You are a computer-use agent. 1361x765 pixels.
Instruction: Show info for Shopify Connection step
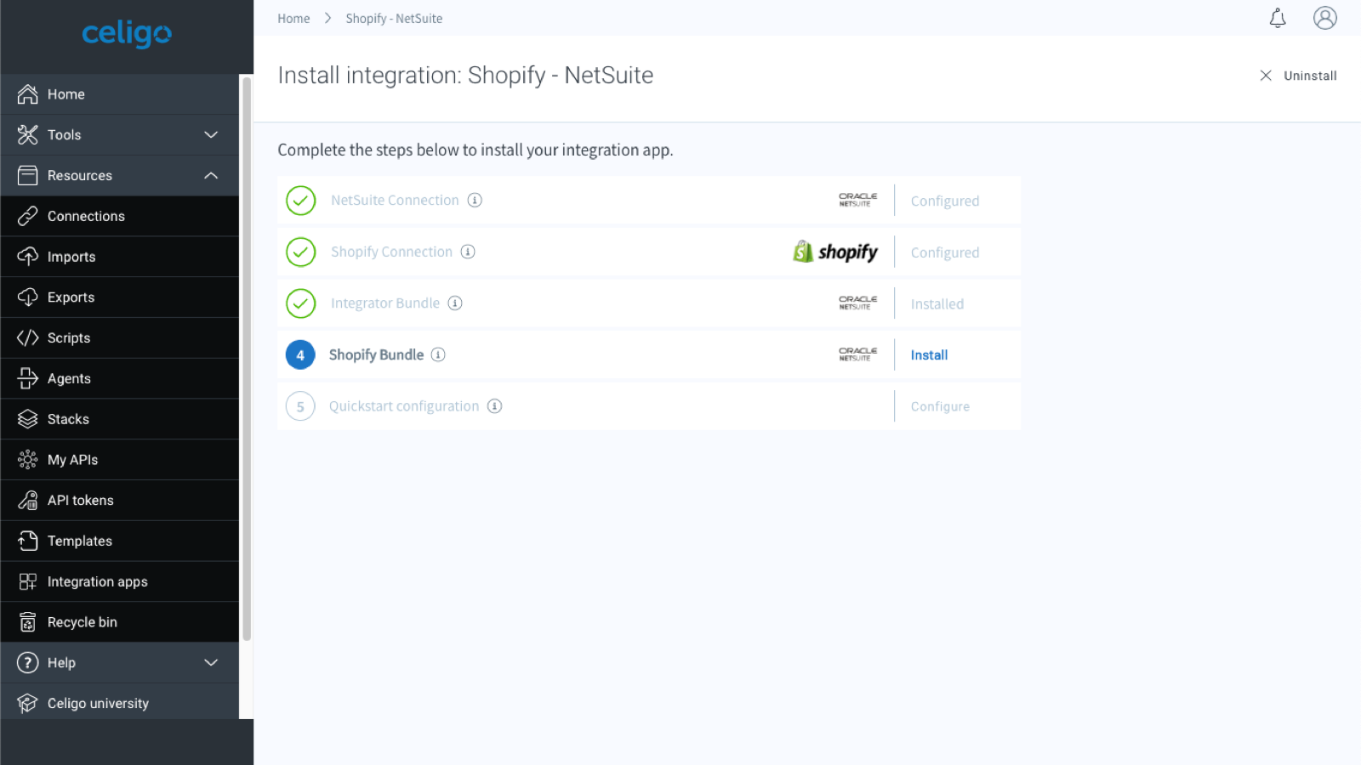[468, 252]
